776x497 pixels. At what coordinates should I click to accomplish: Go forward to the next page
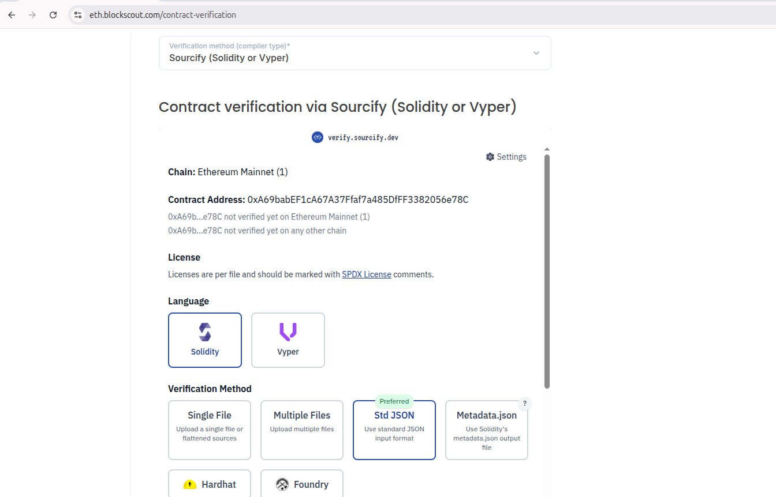tap(32, 15)
